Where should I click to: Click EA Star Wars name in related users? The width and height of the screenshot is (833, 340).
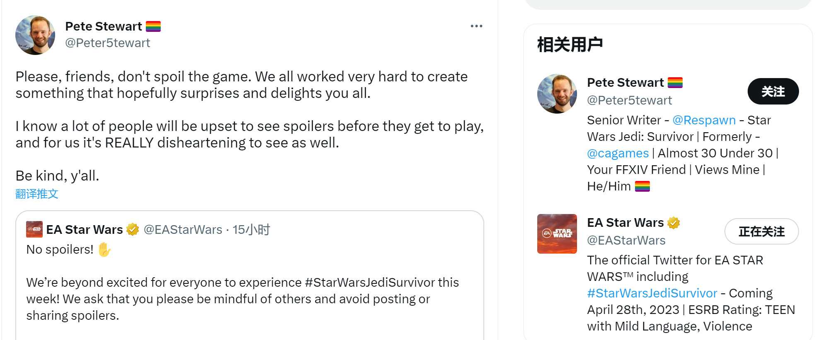(x=625, y=223)
